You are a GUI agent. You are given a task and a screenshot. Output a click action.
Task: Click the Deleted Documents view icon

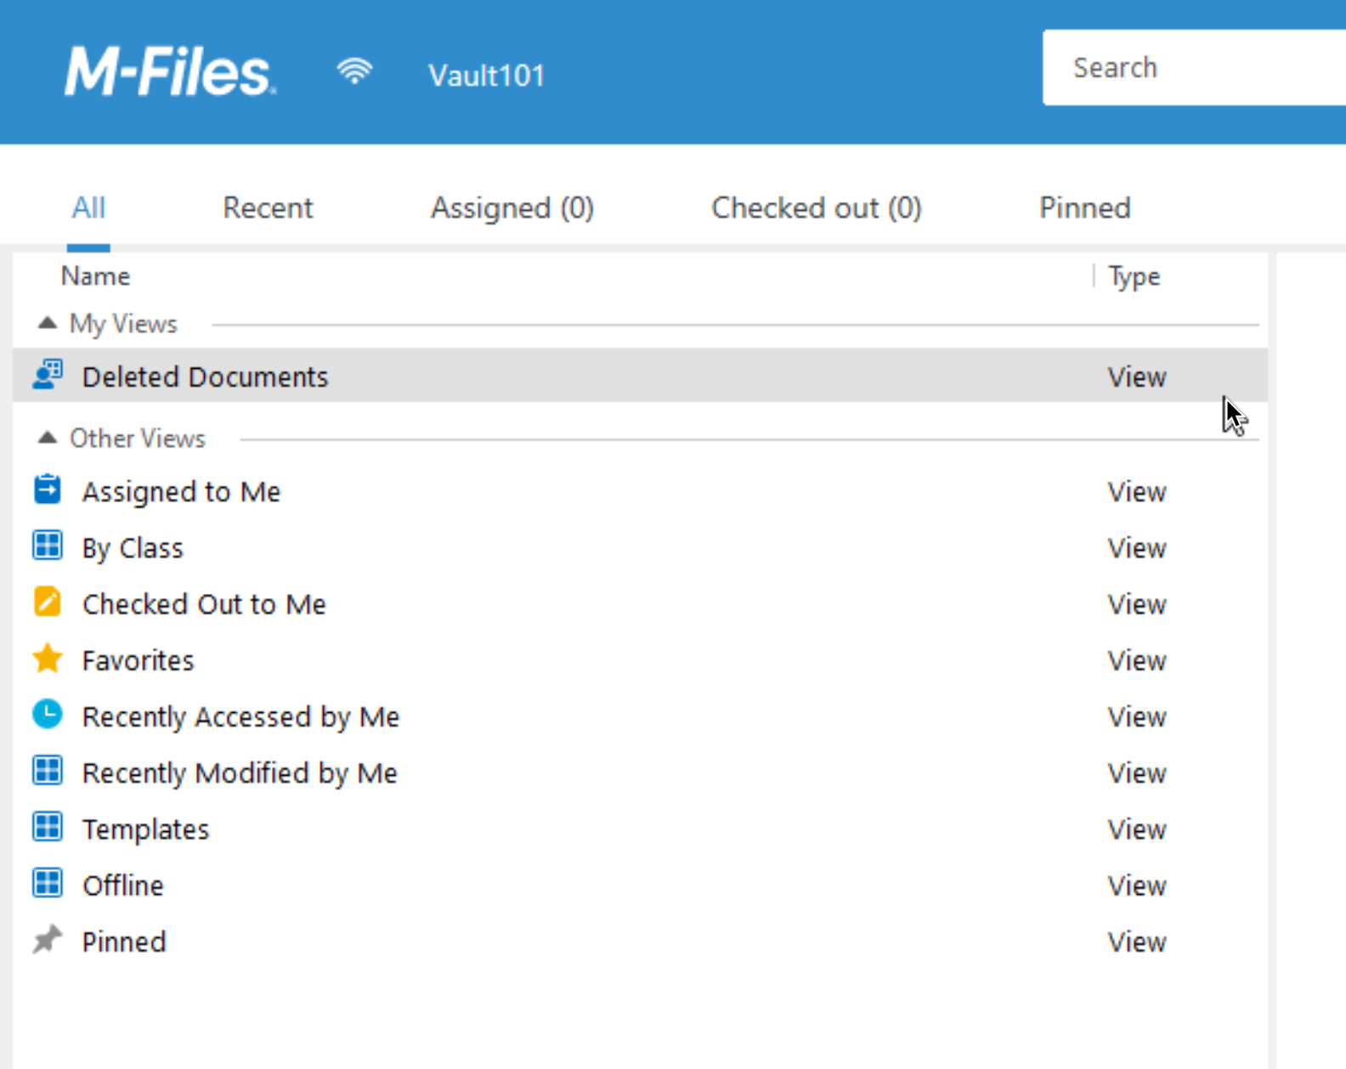[x=48, y=375]
